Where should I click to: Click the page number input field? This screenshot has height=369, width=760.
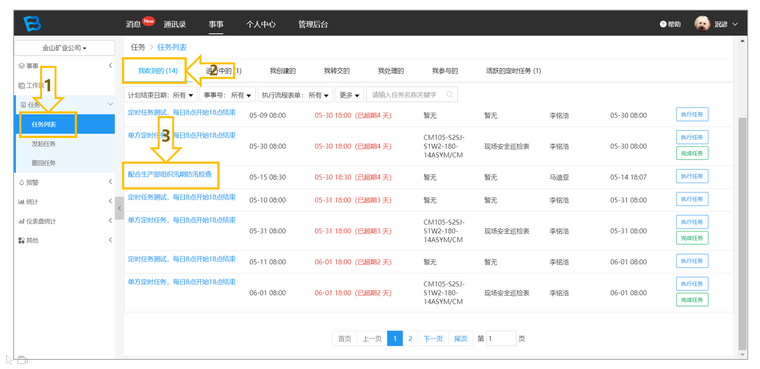[x=501, y=338]
